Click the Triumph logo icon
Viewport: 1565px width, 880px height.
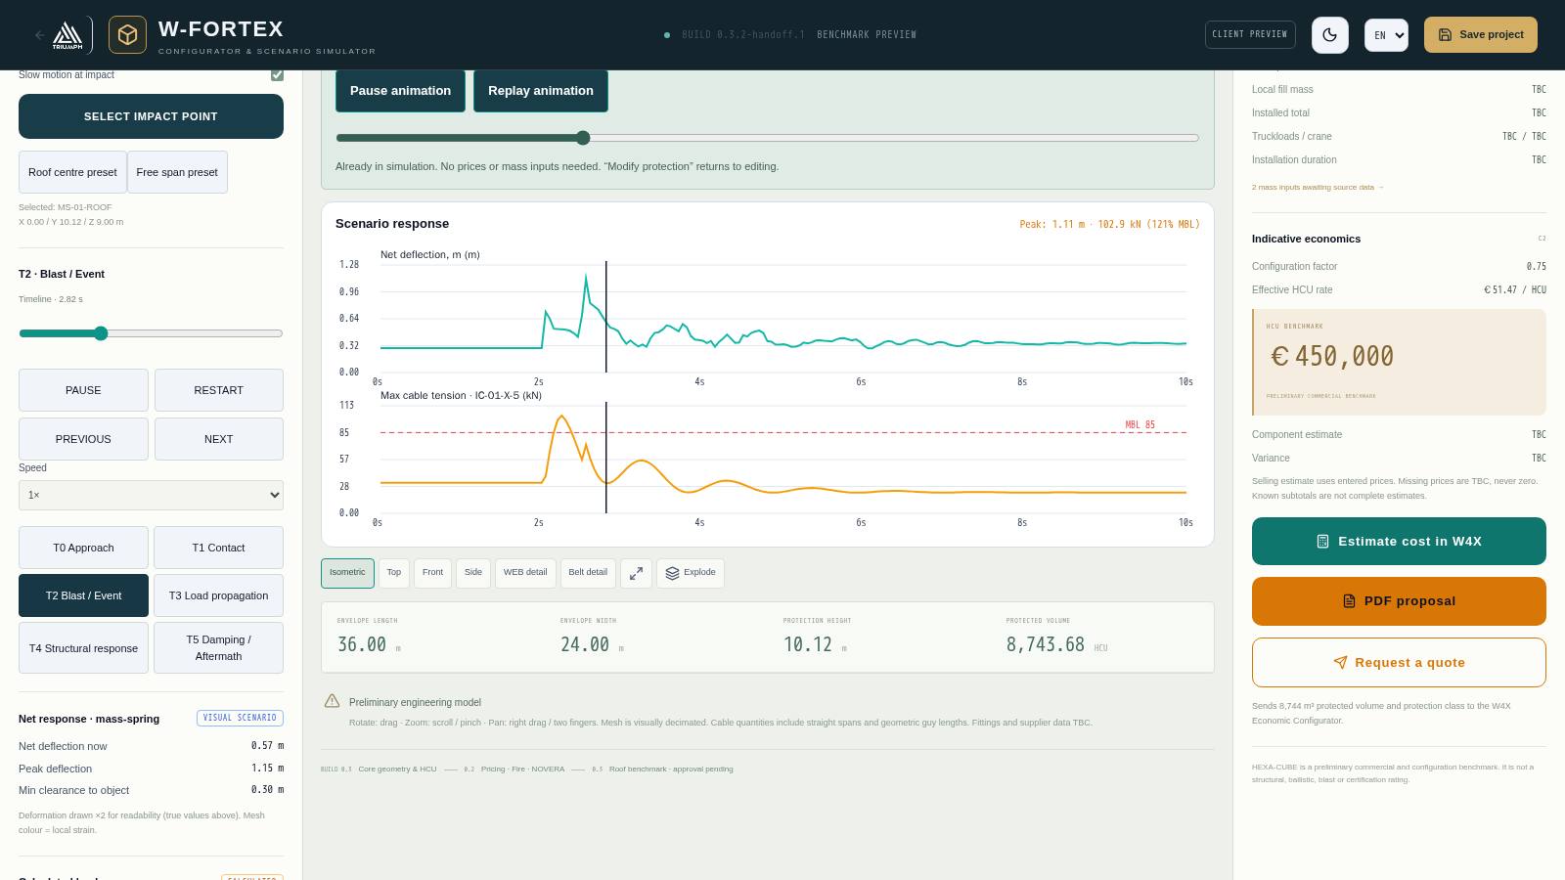tap(67, 35)
